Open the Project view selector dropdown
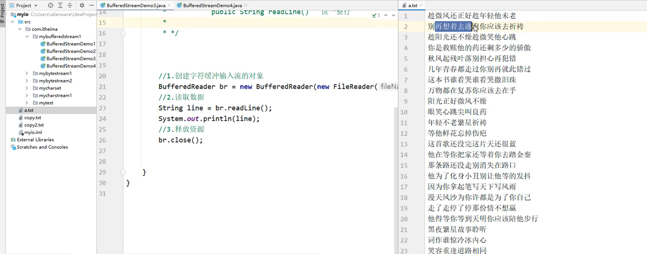 point(36,5)
